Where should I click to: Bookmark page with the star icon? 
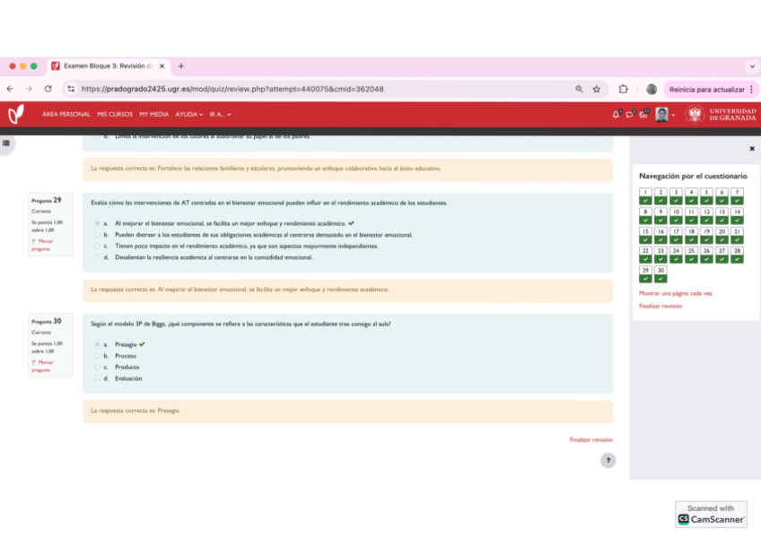597,89
